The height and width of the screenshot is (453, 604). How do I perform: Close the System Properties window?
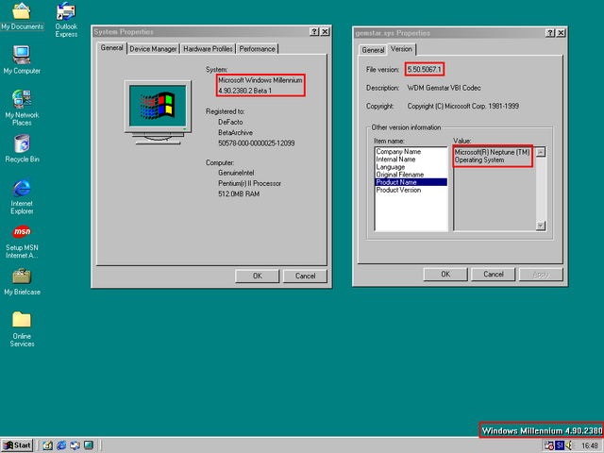[325, 31]
